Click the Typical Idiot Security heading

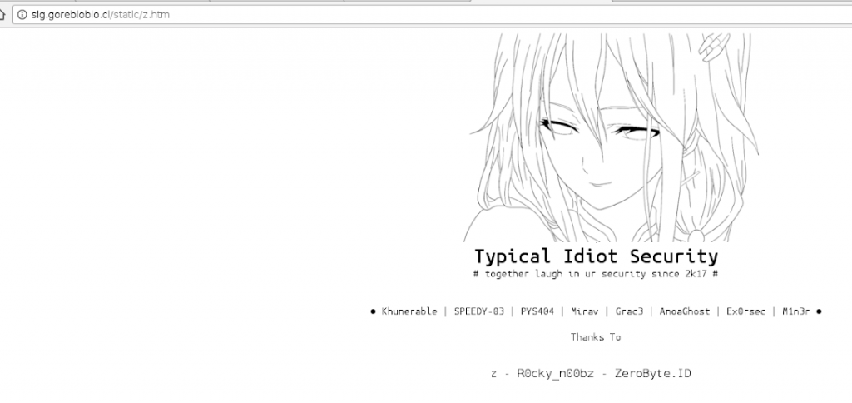pyautogui.click(x=596, y=256)
